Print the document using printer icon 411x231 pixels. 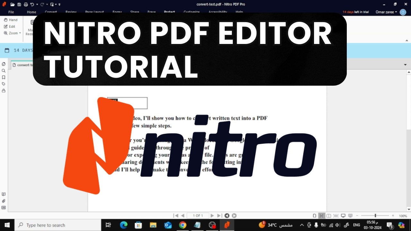coord(26,4)
